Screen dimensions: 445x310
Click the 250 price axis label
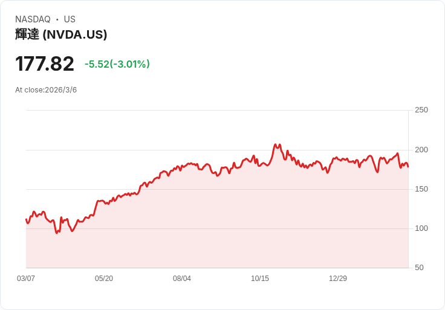421,110
